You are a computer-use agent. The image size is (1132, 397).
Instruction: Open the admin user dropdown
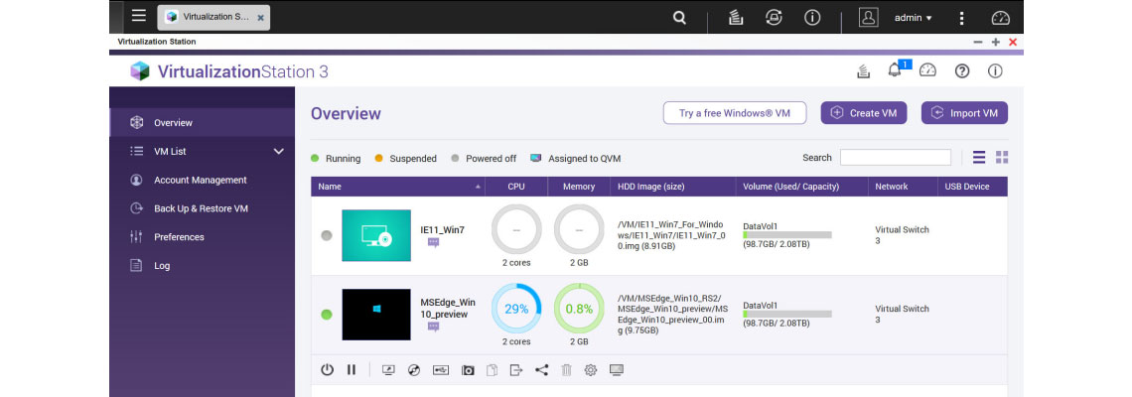tap(913, 18)
